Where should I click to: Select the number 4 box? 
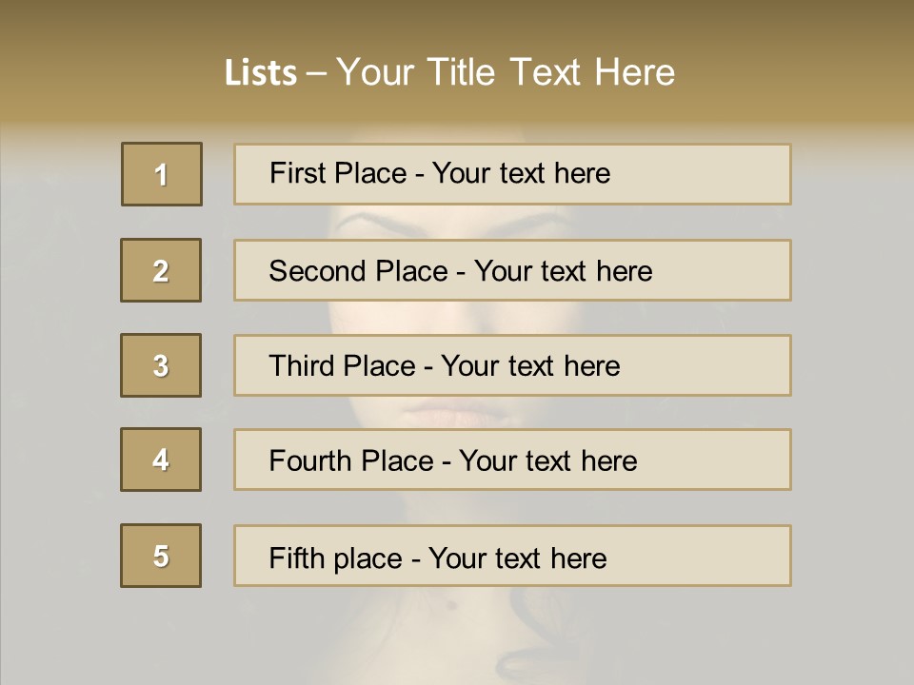tap(161, 460)
